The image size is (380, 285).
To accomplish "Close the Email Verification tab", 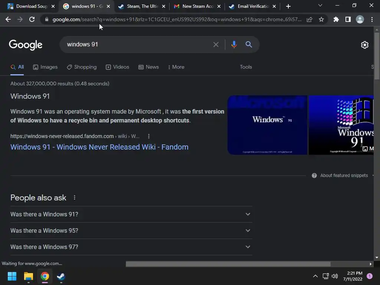I will tap(274, 6).
